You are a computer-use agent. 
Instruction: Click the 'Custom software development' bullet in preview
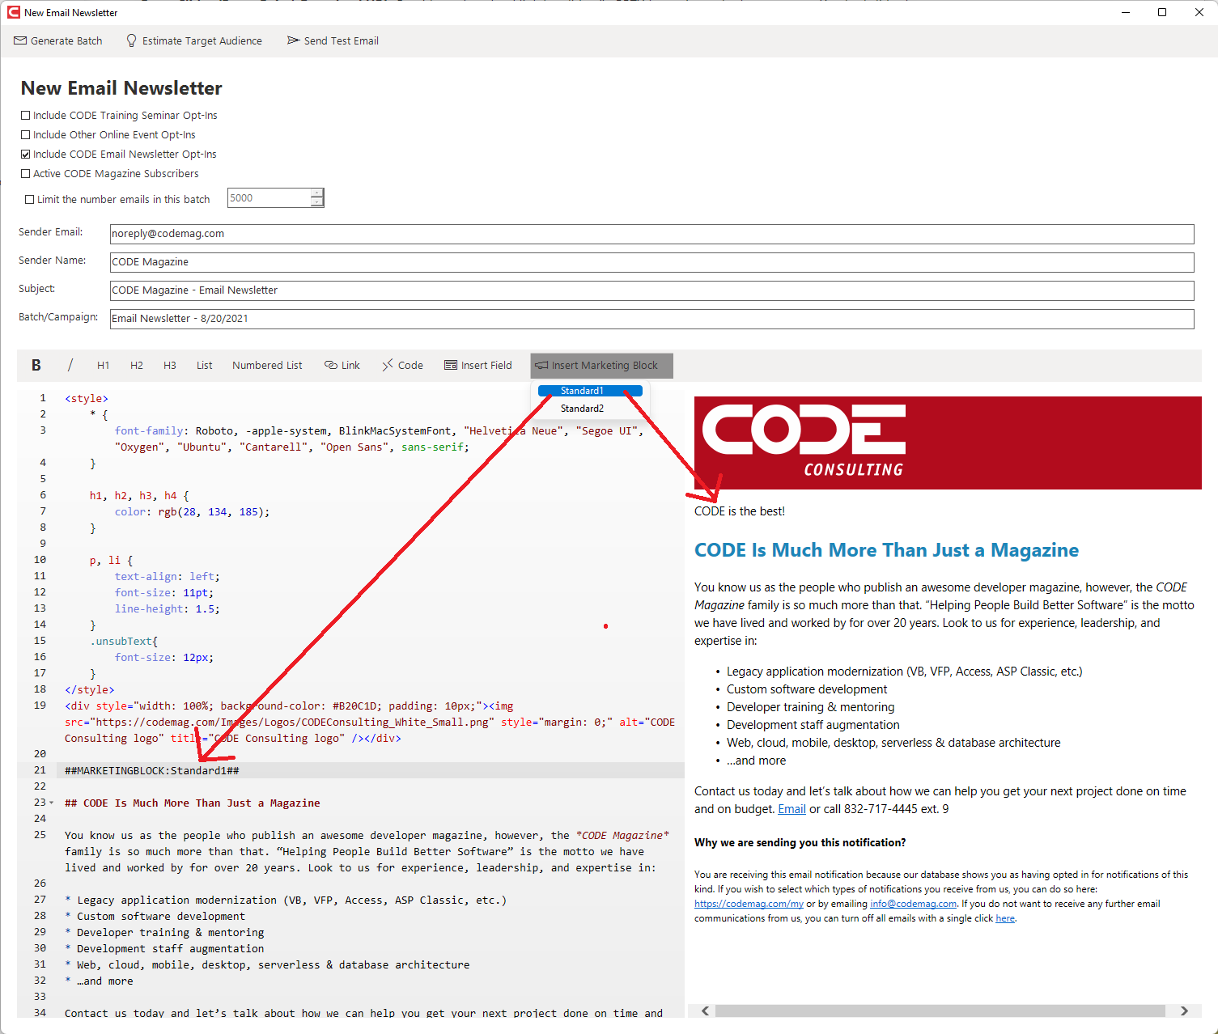point(807,689)
